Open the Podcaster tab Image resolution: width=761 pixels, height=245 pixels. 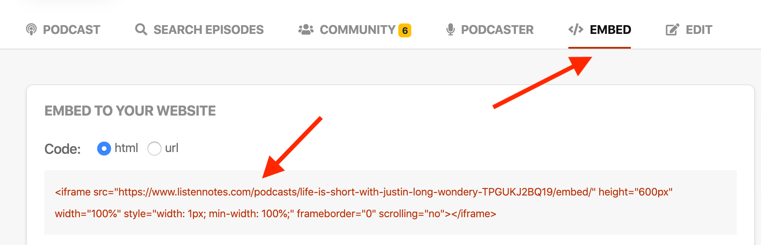(497, 30)
